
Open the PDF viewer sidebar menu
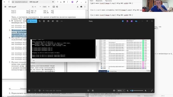click(x=5, y=7)
